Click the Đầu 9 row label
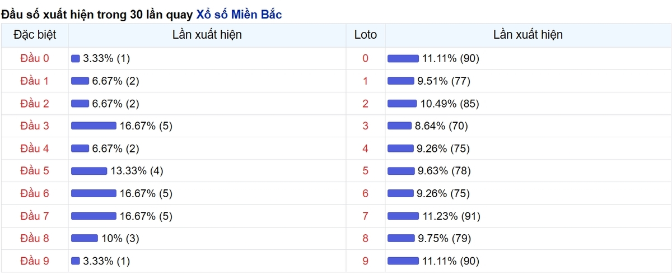 pos(35,261)
